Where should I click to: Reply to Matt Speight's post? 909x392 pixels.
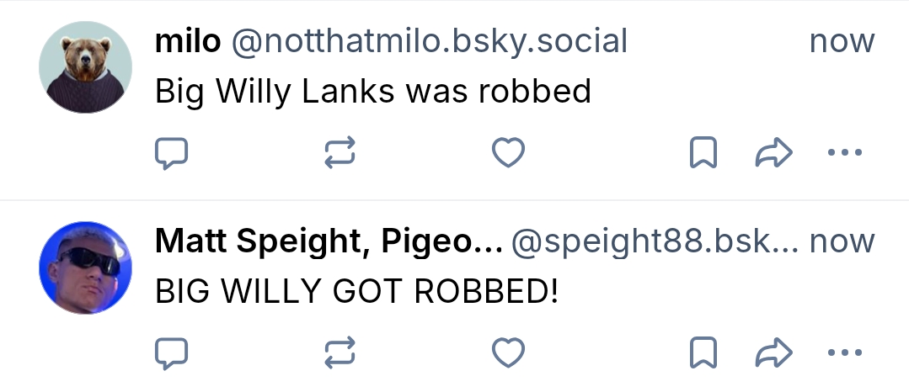point(171,353)
